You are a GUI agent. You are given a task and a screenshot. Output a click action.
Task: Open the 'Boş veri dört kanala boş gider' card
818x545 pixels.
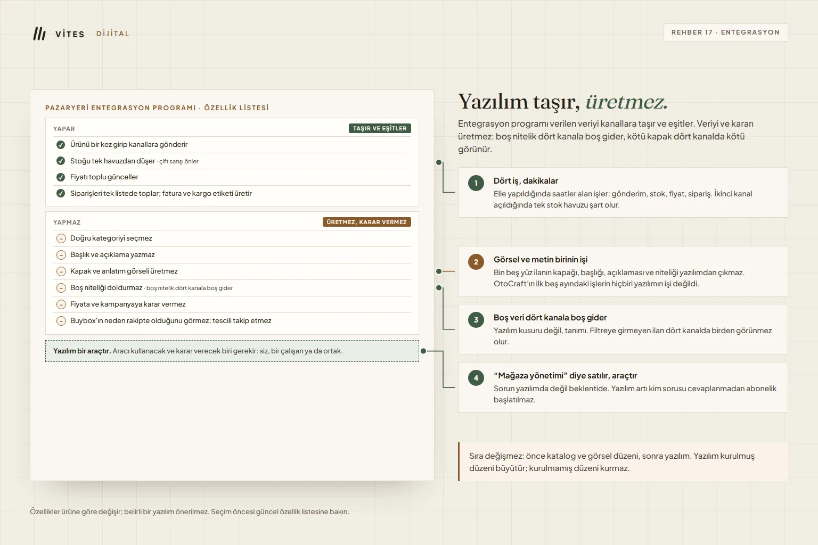tap(623, 329)
